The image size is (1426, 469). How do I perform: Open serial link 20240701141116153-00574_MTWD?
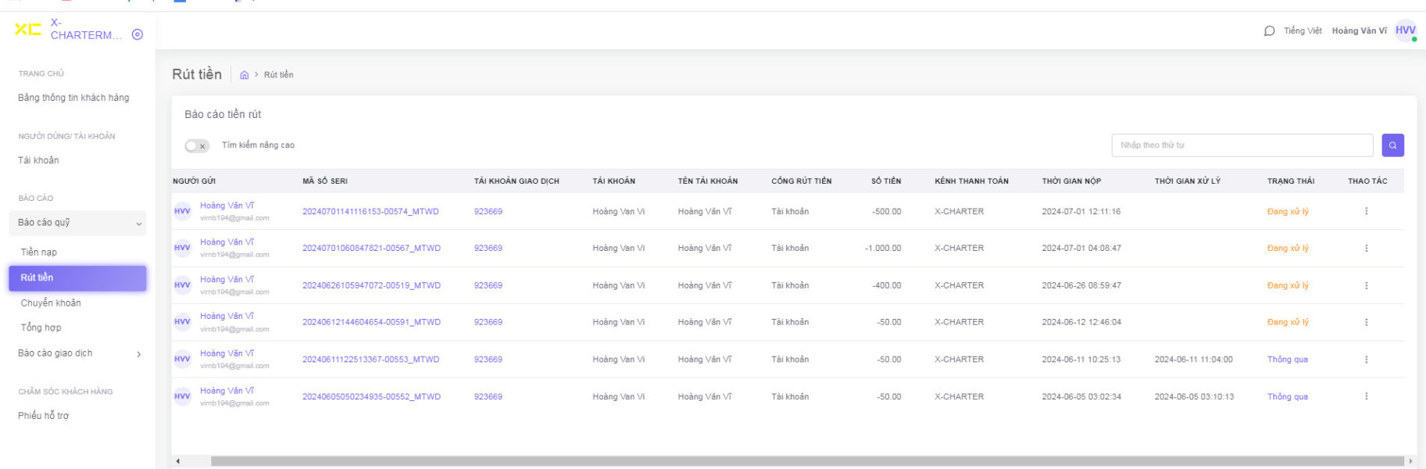370,211
